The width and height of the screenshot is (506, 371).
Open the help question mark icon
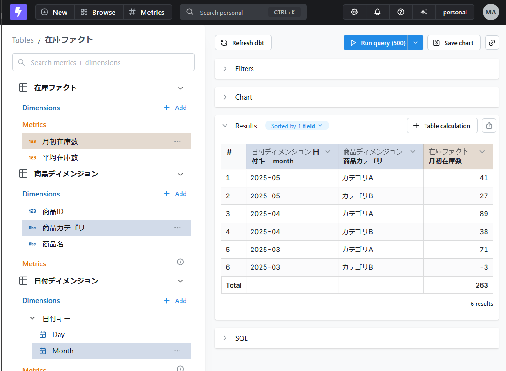(401, 12)
